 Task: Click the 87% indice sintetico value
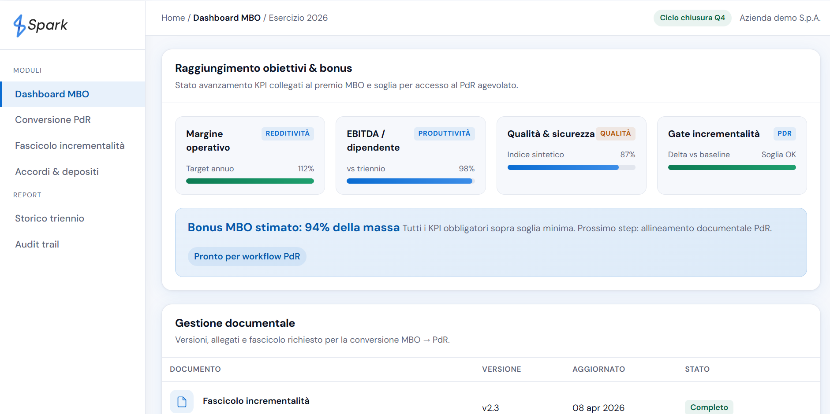[628, 155]
